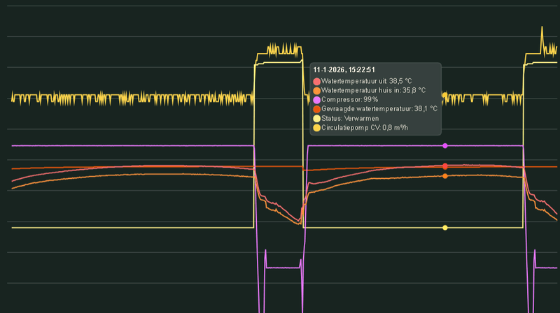This screenshot has height=313, width=560.
Task: Click text 'Watertemperatuur huis in: 35,8 °C'
Action: coord(374,91)
